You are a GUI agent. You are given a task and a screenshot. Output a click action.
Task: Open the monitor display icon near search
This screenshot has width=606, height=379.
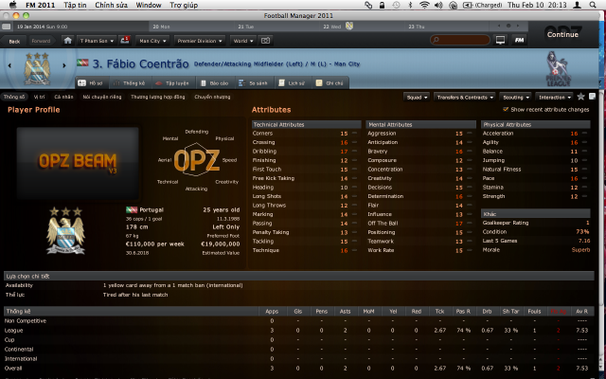(500, 40)
